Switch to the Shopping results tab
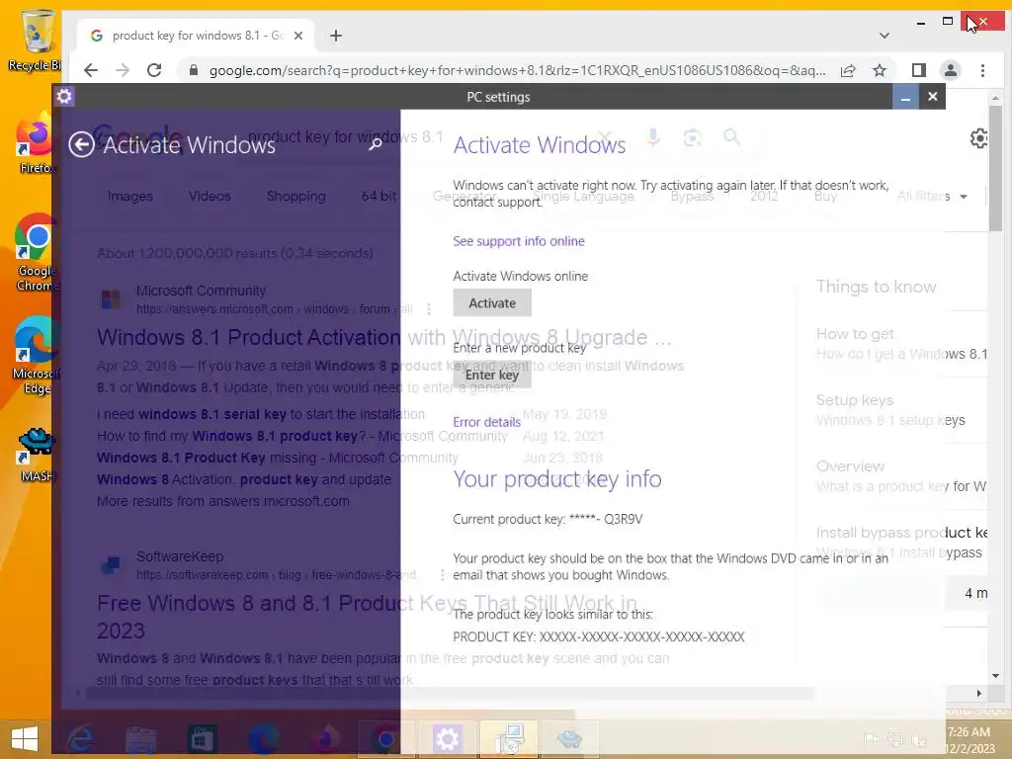 coord(296,197)
